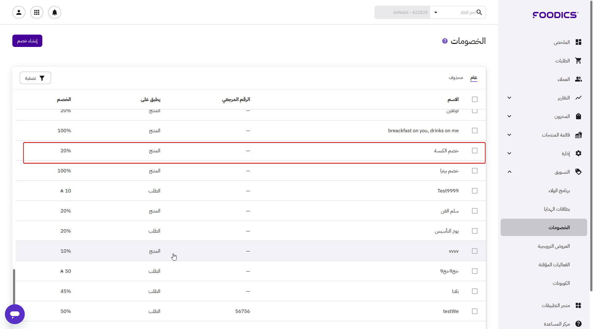Expand the التقارير sidebar section
Image resolution: width=593 pixels, height=329 pixels.
click(x=509, y=98)
